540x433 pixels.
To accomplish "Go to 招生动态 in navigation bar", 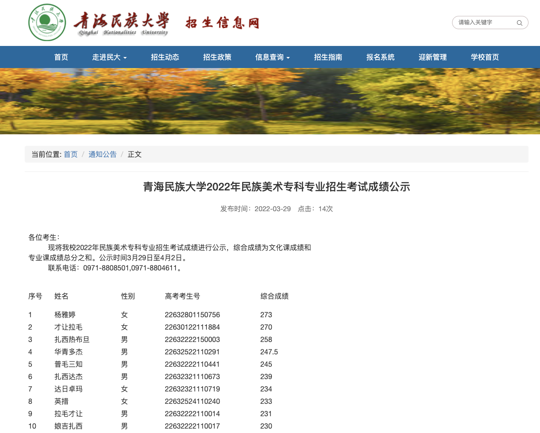I will [x=165, y=57].
